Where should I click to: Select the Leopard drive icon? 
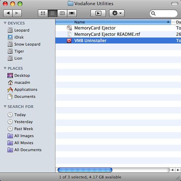[10, 30]
